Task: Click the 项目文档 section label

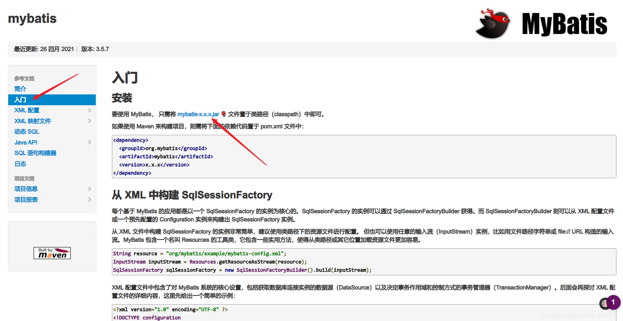Action: (x=24, y=178)
